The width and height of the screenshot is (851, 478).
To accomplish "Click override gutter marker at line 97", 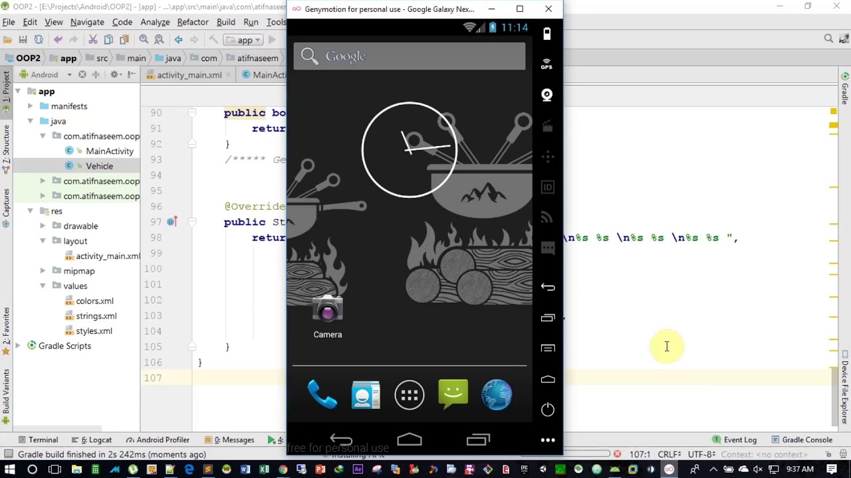I will (x=172, y=222).
